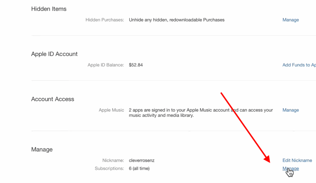Image resolution: width=316 pixels, height=183 pixels.
Task: Click the Manage link under Edit Nickname
Action: pyautogui.click(x=290, y=168)
